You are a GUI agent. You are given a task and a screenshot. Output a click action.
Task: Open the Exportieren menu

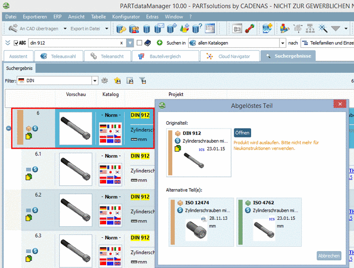[35, 17]
